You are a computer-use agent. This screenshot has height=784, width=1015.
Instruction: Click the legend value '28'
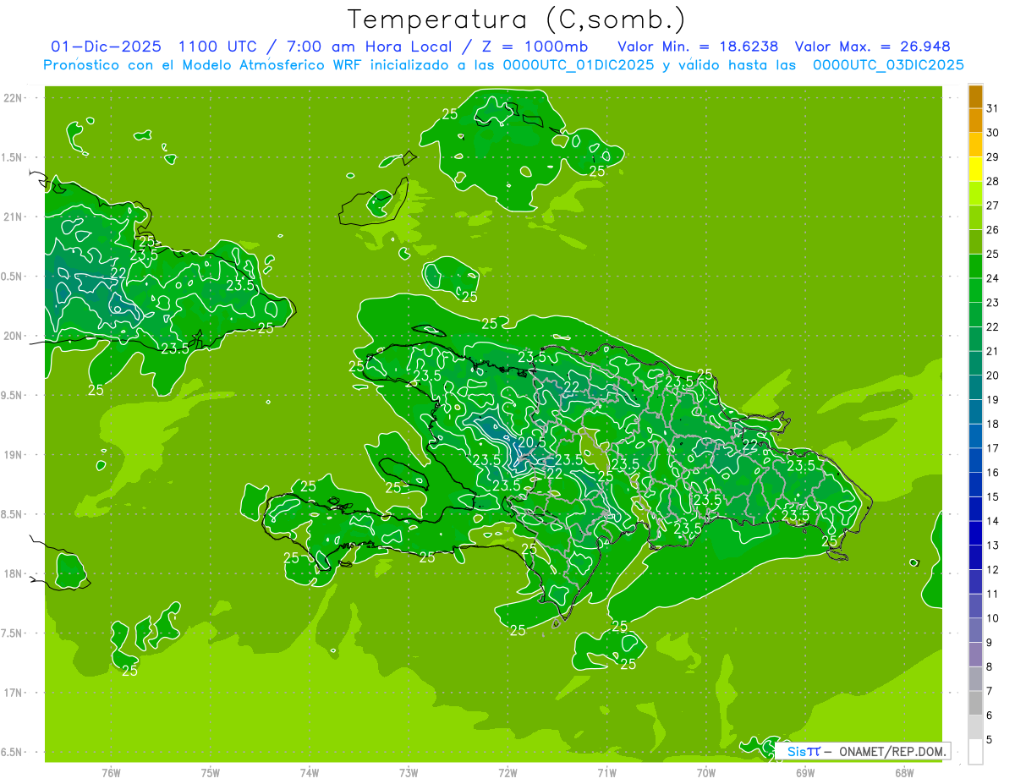(x=993, y=180)
